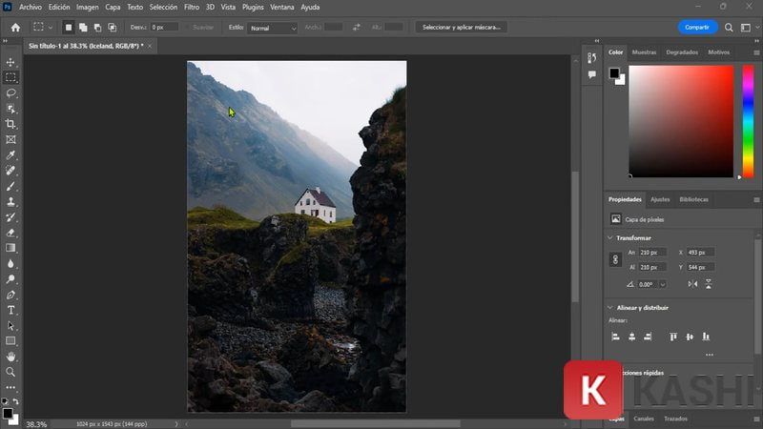This screenshot has width=763, height=429.
Task: Select the Eyedropper tool
Action: coord(10,155)
